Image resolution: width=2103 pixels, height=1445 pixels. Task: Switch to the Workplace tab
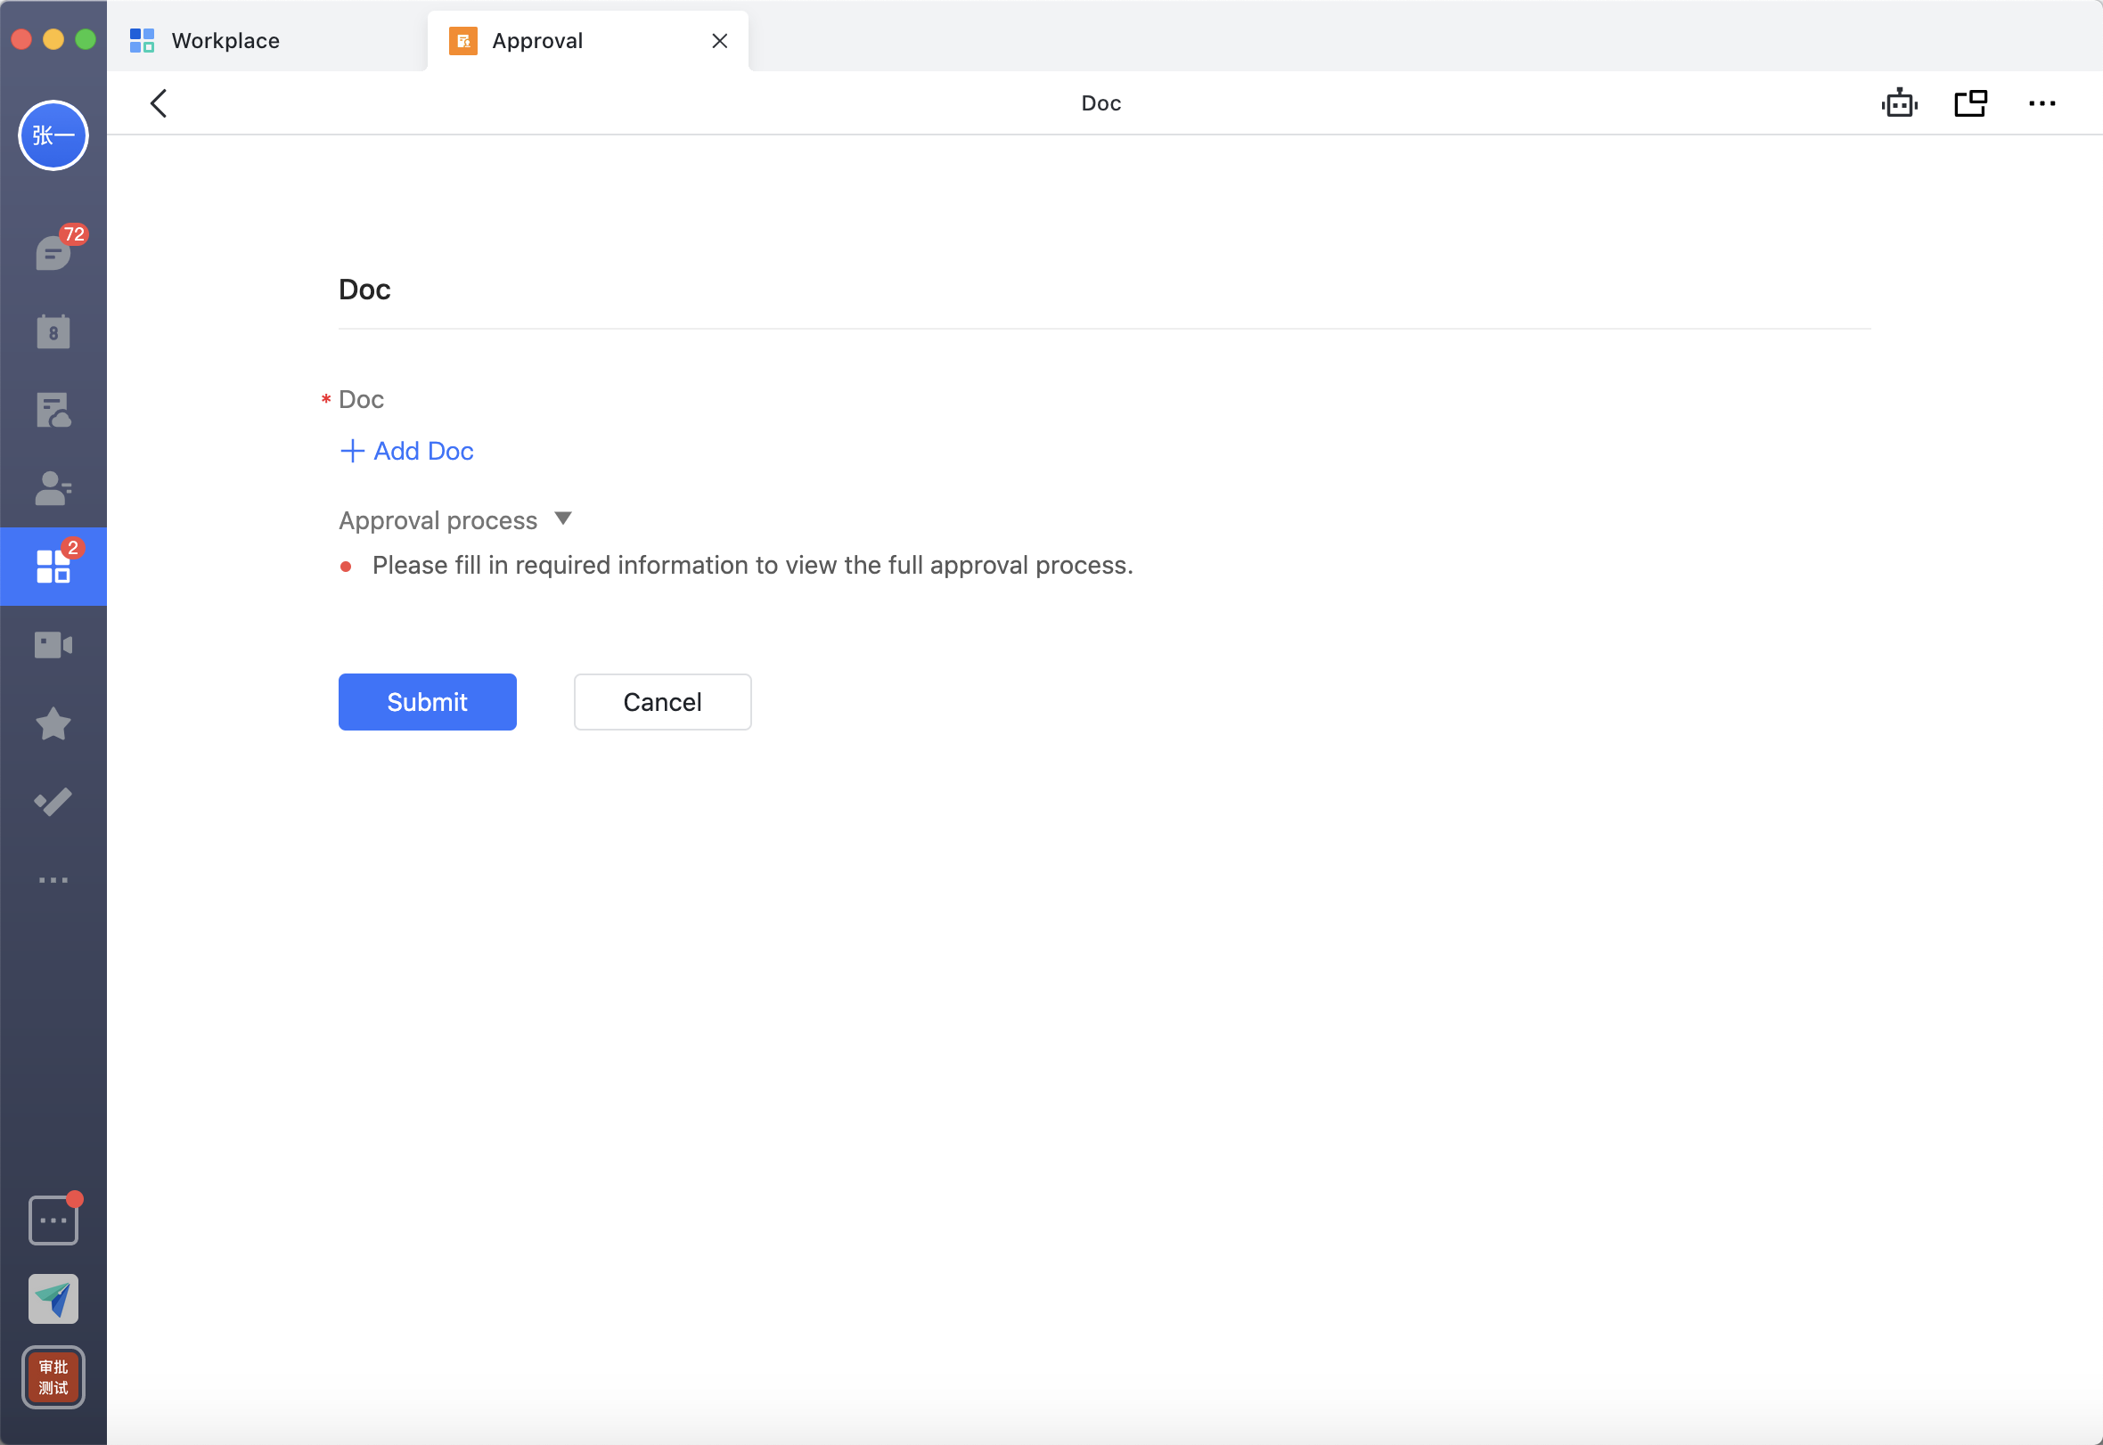(267, 41)
